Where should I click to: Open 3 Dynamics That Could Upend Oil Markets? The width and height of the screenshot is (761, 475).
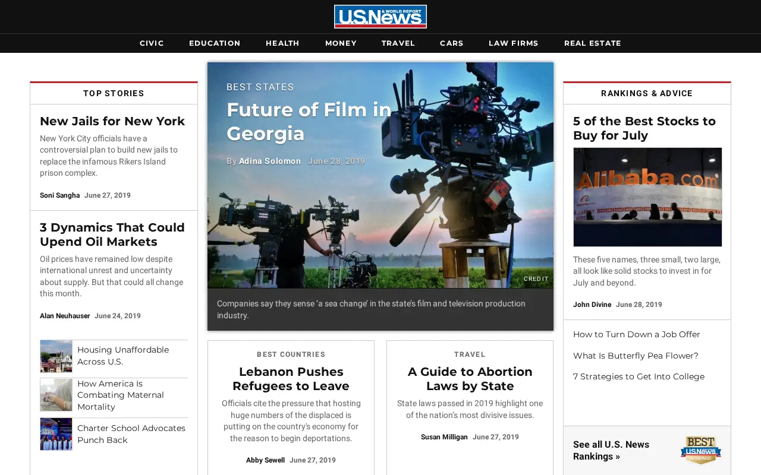pos(112,235)
